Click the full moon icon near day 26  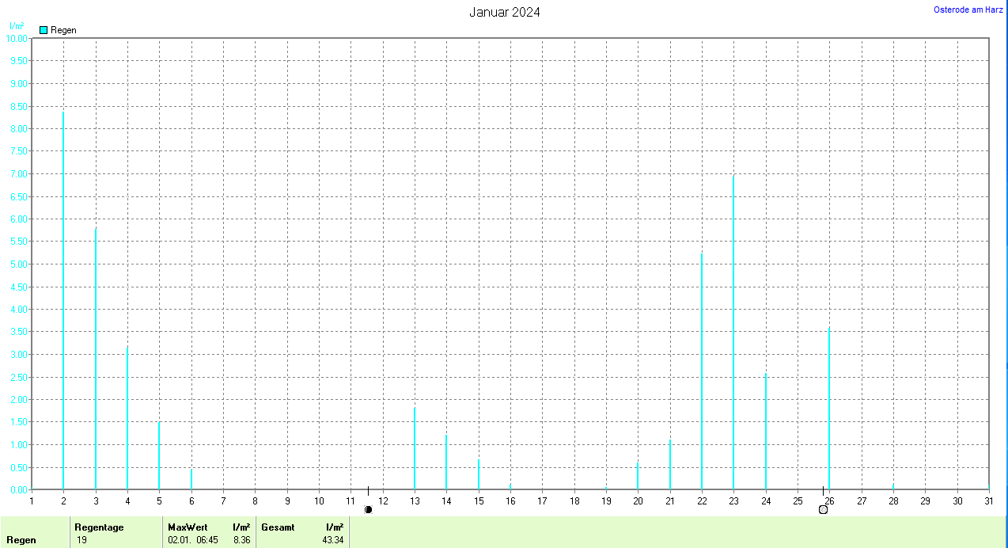point(823,509)
